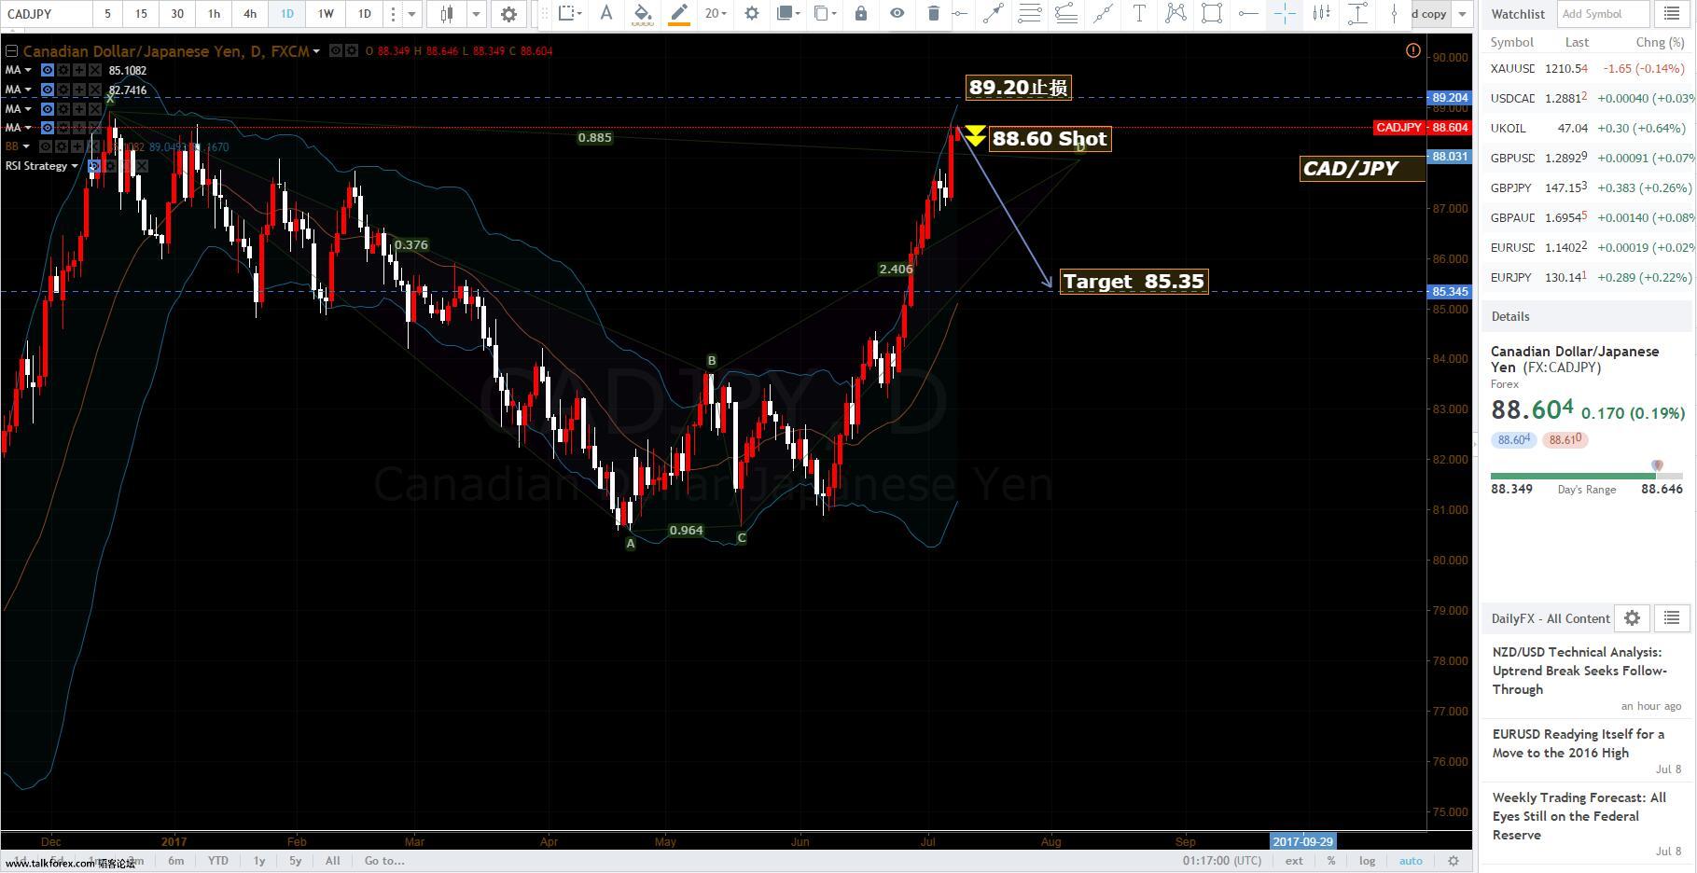Hide the MA 82.7416 indicator
1697x873 pixels.
pos(47,90)
